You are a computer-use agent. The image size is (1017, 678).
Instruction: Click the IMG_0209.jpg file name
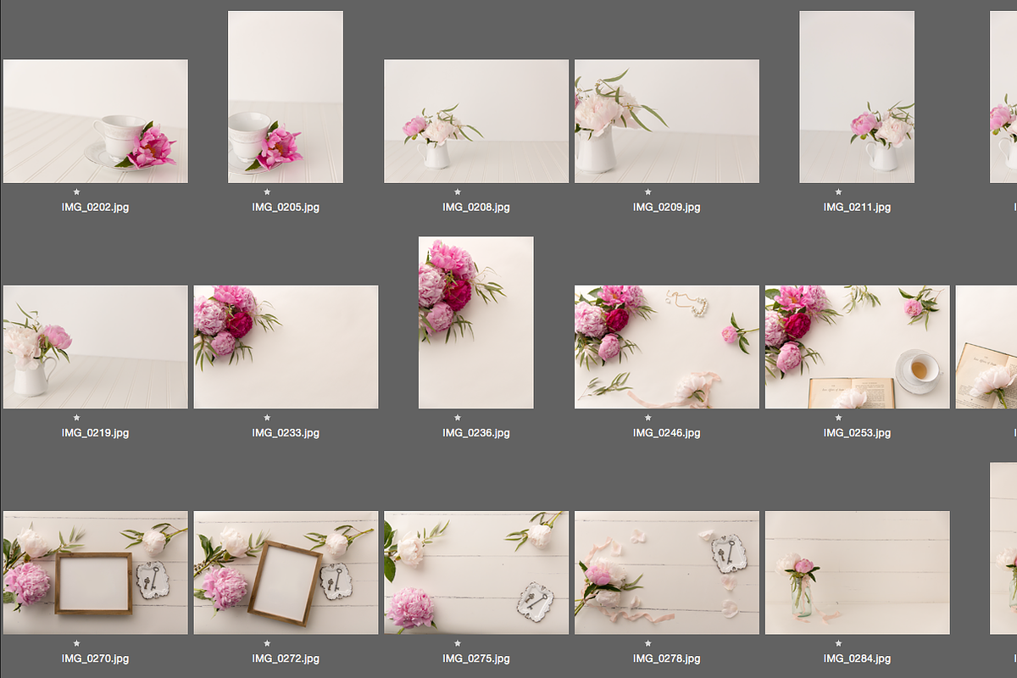pos(667,207)
